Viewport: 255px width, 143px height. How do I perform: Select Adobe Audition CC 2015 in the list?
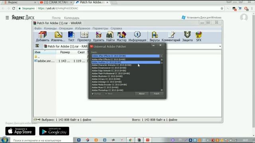coord(126,62)
